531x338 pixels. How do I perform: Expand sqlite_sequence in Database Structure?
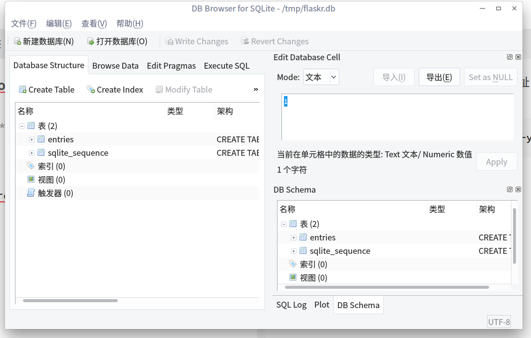(31, 153)
